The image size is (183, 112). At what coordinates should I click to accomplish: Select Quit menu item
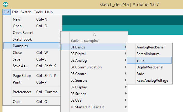click(32, 102)
